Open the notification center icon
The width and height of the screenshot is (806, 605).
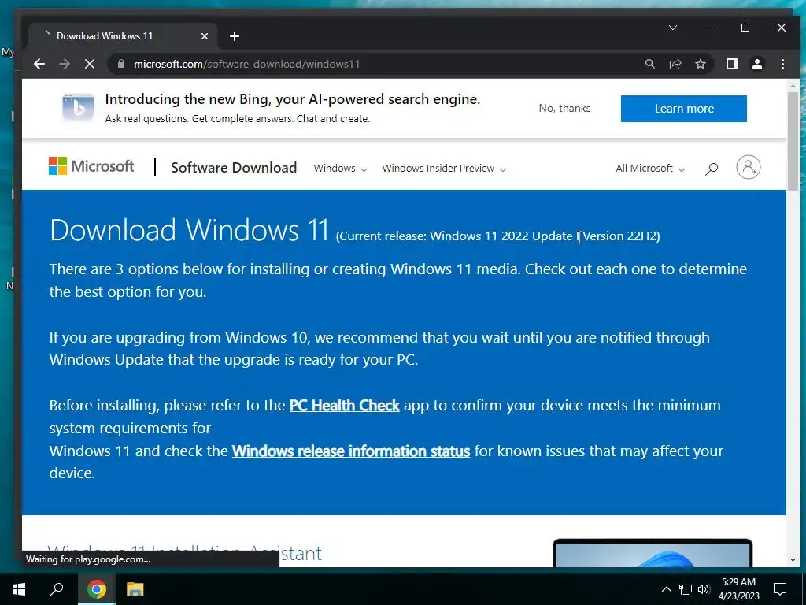[x=780, y=589]
